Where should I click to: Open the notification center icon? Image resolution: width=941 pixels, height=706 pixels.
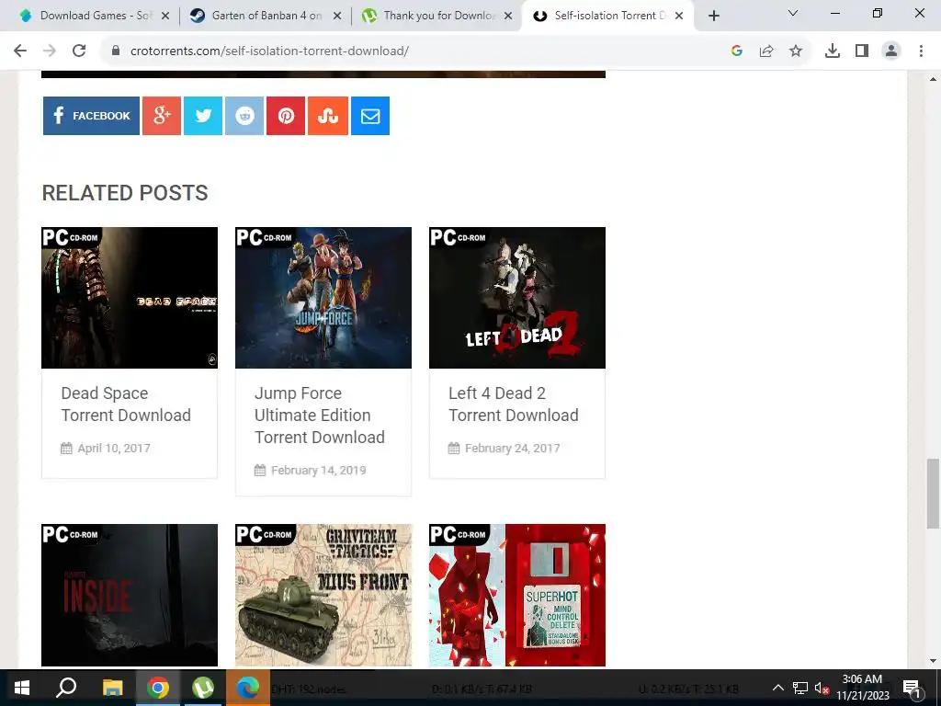913,688
